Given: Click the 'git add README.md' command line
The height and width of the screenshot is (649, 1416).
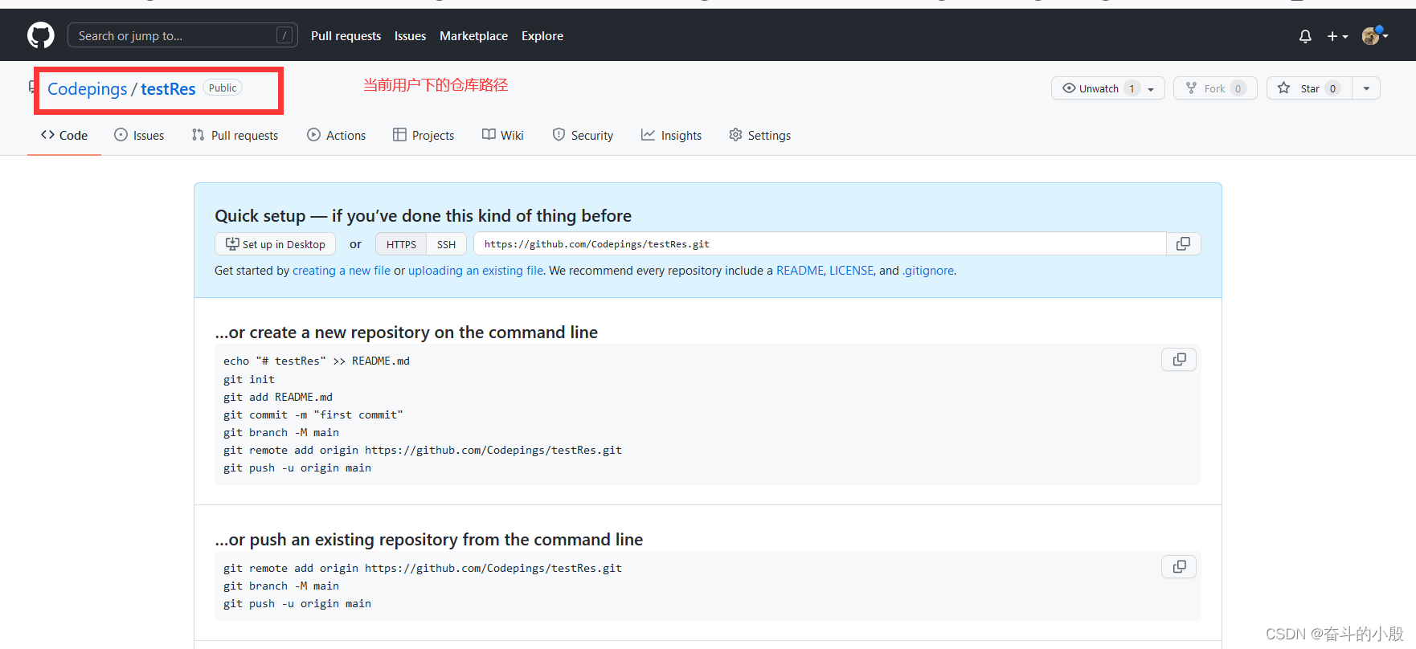Looking at the screenshot, I should pos(278,397).
